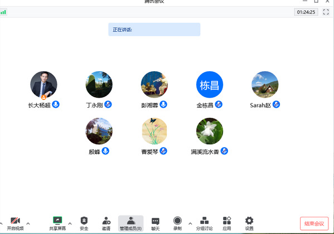Click the network signal strength icon

click(3, 12)
